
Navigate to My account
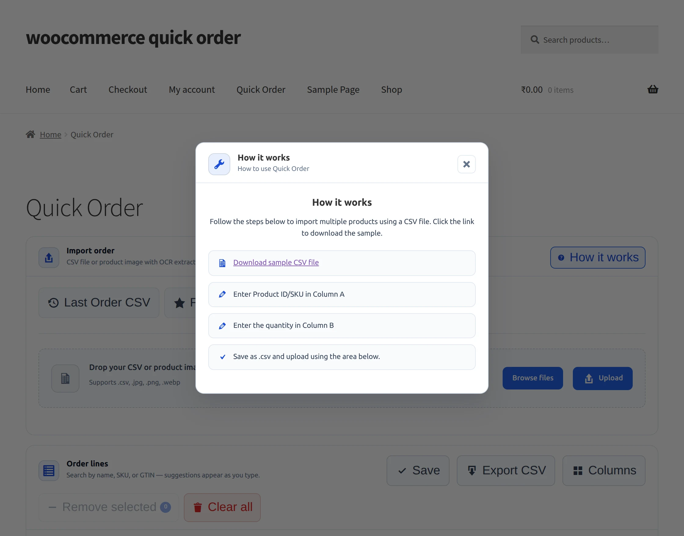[192, 90]
